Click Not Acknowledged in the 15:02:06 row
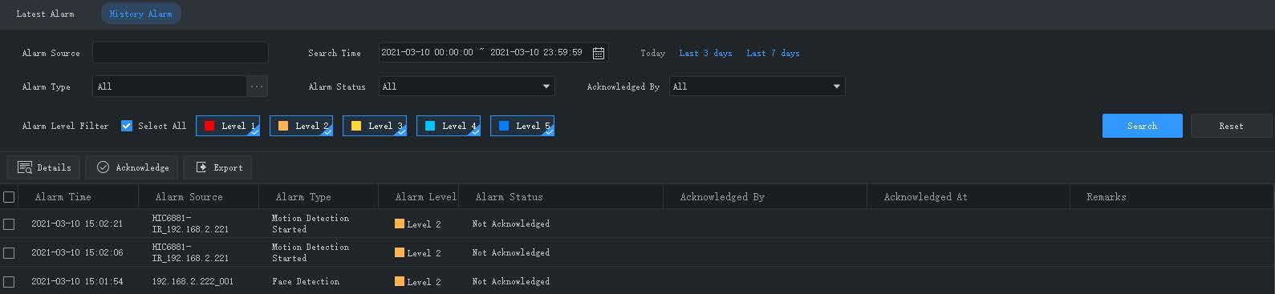The height and width of the screenshot is (294, 1275). 511,252
